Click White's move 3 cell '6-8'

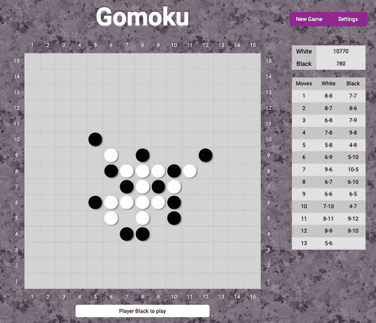click(x=329, y=120)
